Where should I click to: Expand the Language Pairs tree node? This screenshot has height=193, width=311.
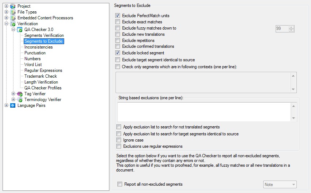click(x=7, y=105)
